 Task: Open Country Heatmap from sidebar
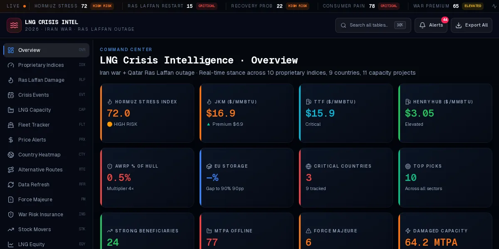47,155
